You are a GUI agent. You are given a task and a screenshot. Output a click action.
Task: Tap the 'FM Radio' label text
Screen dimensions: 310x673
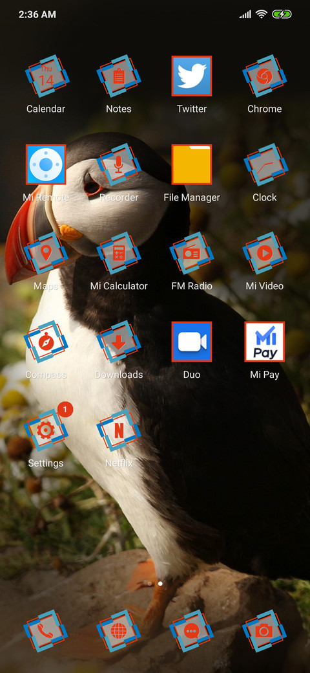(x=192, y=286)
